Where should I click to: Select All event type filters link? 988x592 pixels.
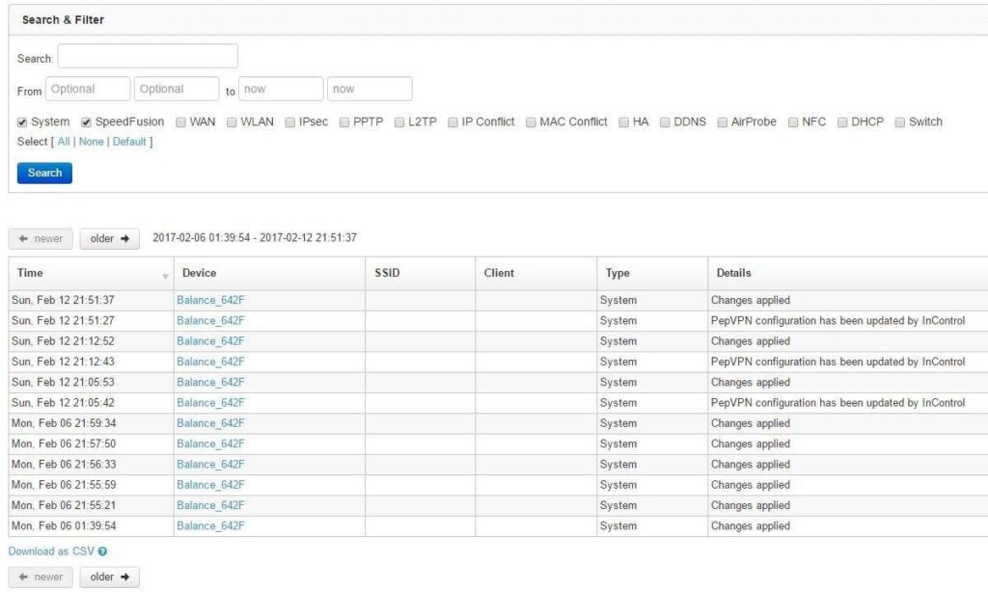click(x=64, y=142)
